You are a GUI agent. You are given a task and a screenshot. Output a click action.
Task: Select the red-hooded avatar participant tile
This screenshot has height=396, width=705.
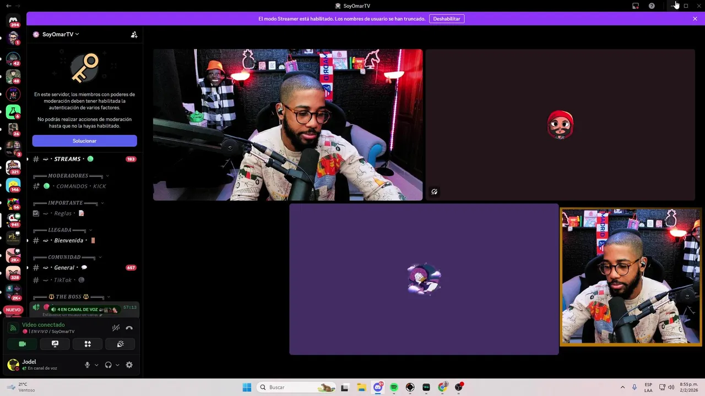[x=560, y=125]
